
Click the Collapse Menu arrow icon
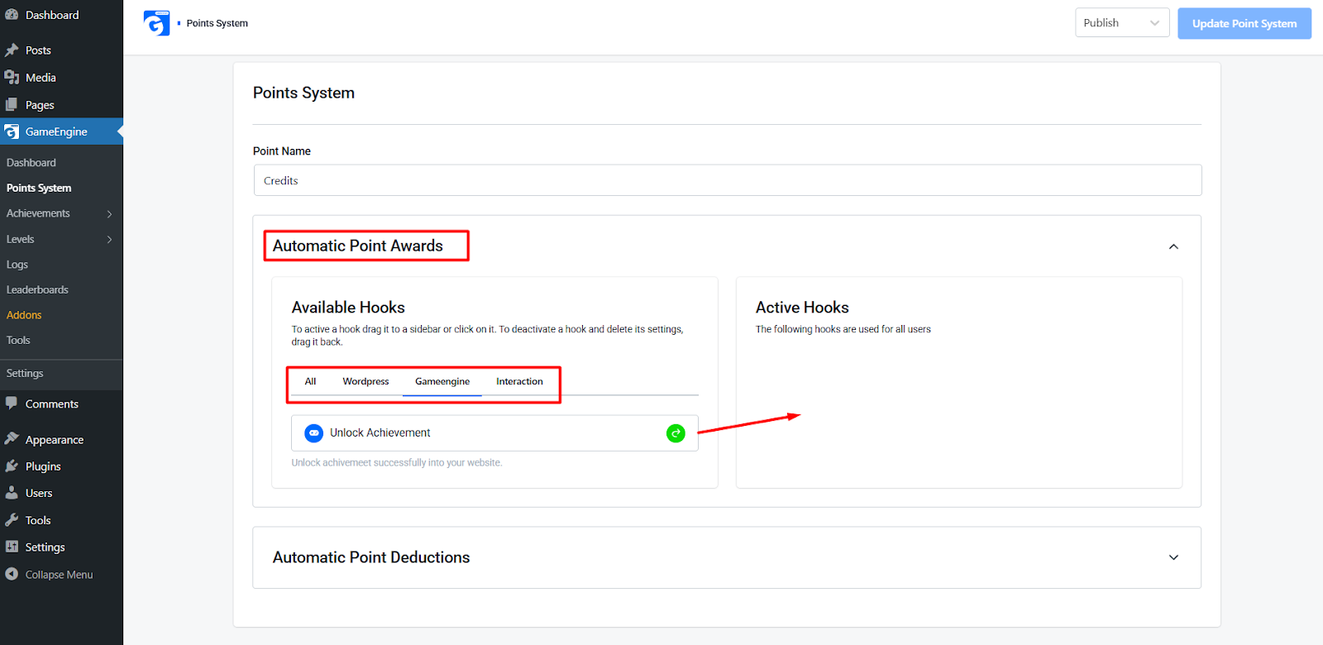pos(12,574)
